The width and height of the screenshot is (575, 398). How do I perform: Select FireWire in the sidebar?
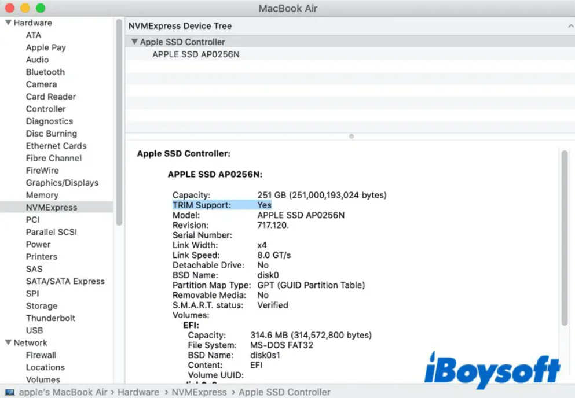coord(42,171)
